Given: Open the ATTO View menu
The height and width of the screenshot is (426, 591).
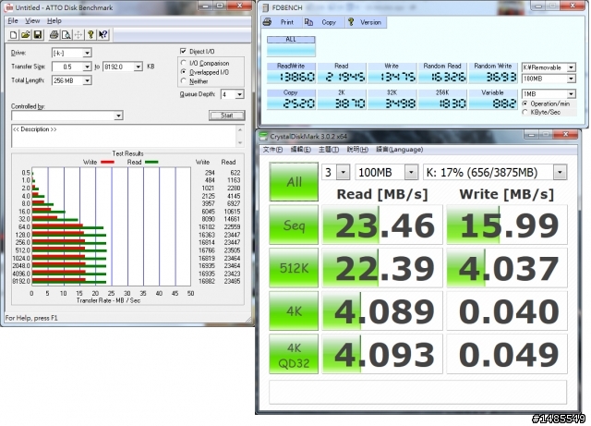Looking at the screenshot, I should tap(32, 20).
